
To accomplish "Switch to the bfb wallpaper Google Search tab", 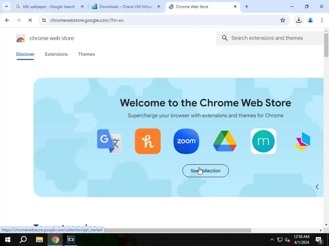I will tap(49, 7).
